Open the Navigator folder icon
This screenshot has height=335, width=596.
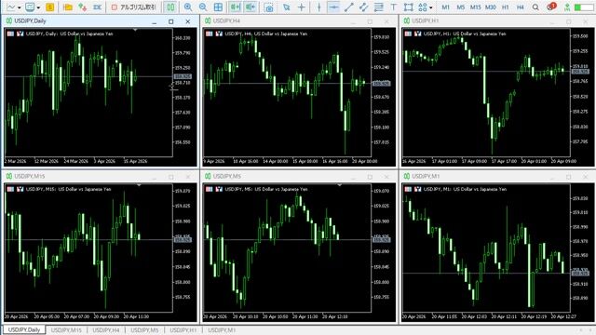(68, 7)
